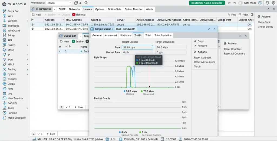Viewport: 277px width, 141px height.
Task: Open Quick Set in the sidebar
Action: point(13,11)
